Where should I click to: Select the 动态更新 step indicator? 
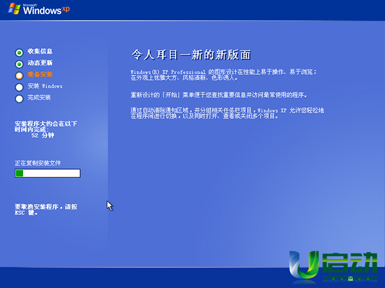tap(19, 64)
